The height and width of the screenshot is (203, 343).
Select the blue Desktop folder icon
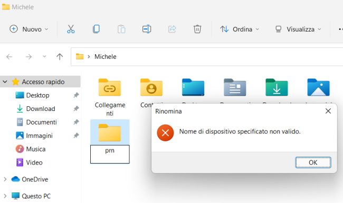[x=193, y=87]
